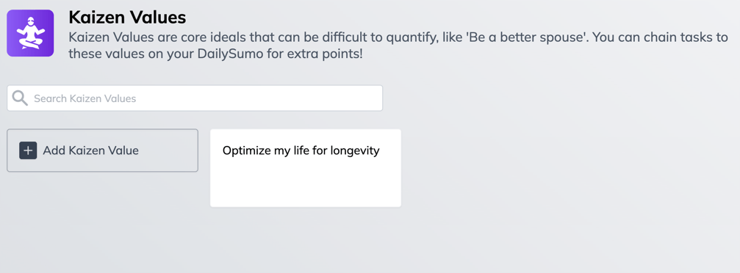740x273 pixels.
Task: Select the longevity Kaizen Value tile
Action: pos(306,168)
